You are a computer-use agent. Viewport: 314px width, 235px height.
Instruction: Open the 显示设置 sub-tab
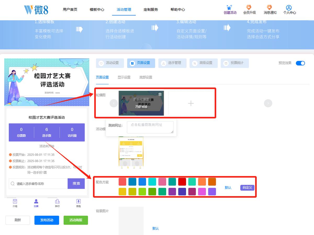click(124, 77)
